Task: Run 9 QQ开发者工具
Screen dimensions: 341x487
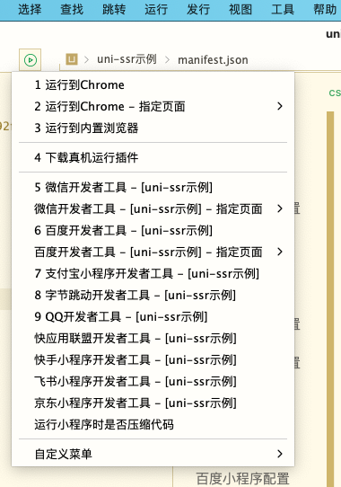Action: pos(153,317)
